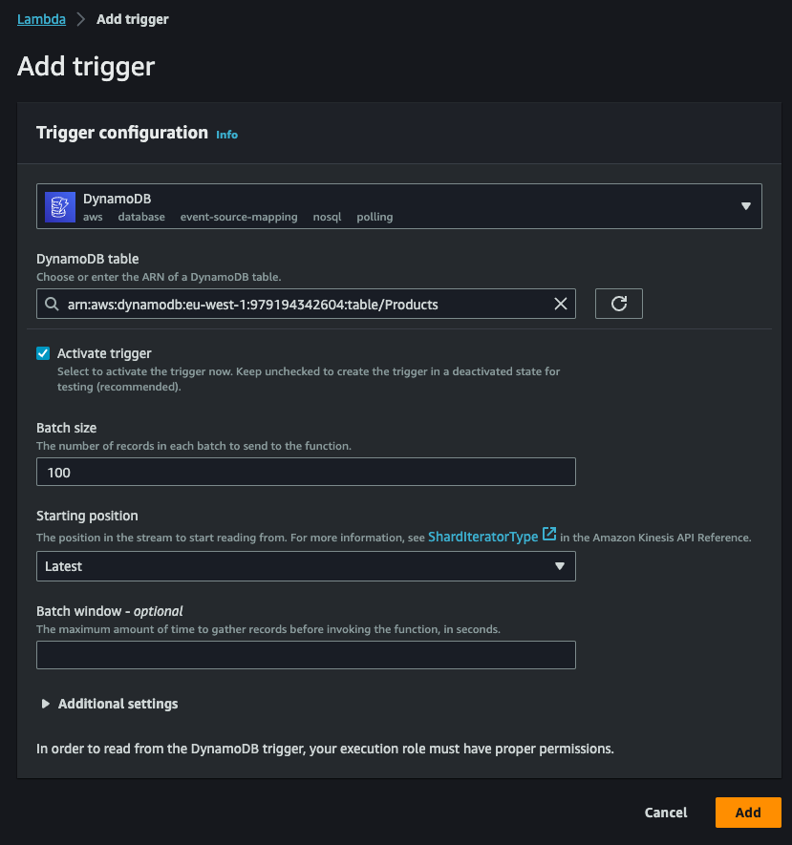Click the Add button
Image resolution: width=792 pixels, height=845 pixels.
pos(748,813)
